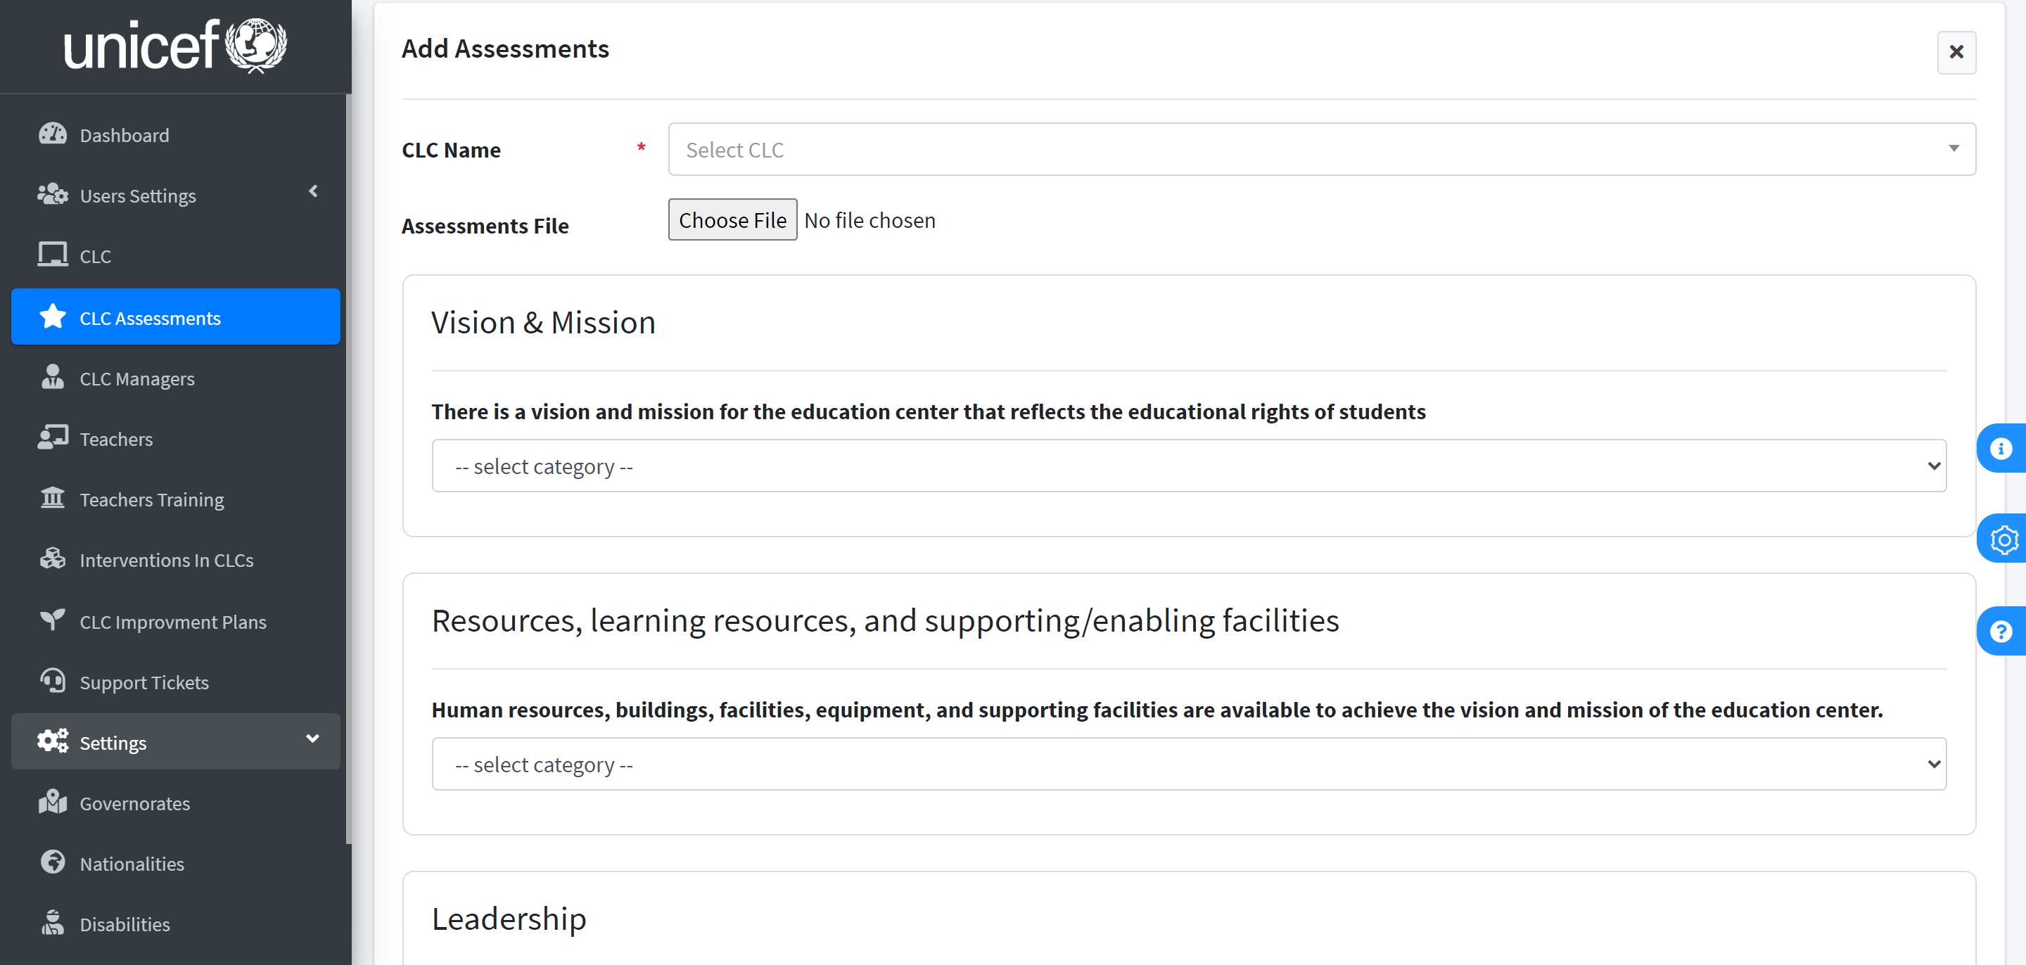This screenshot has width=2026, height=965.
Task: Open Support Tickets menu item
Action: tap(175, 682)
